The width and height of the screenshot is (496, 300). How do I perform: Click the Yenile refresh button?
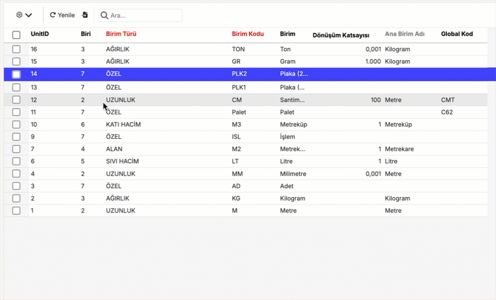click(x=62, y=15)
